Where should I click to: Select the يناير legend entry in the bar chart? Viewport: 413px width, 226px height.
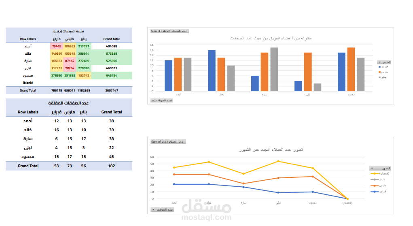pos(382,77)
